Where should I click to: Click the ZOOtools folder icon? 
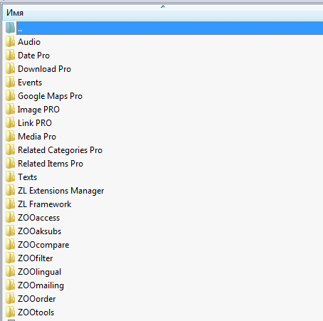coord(10,312)
